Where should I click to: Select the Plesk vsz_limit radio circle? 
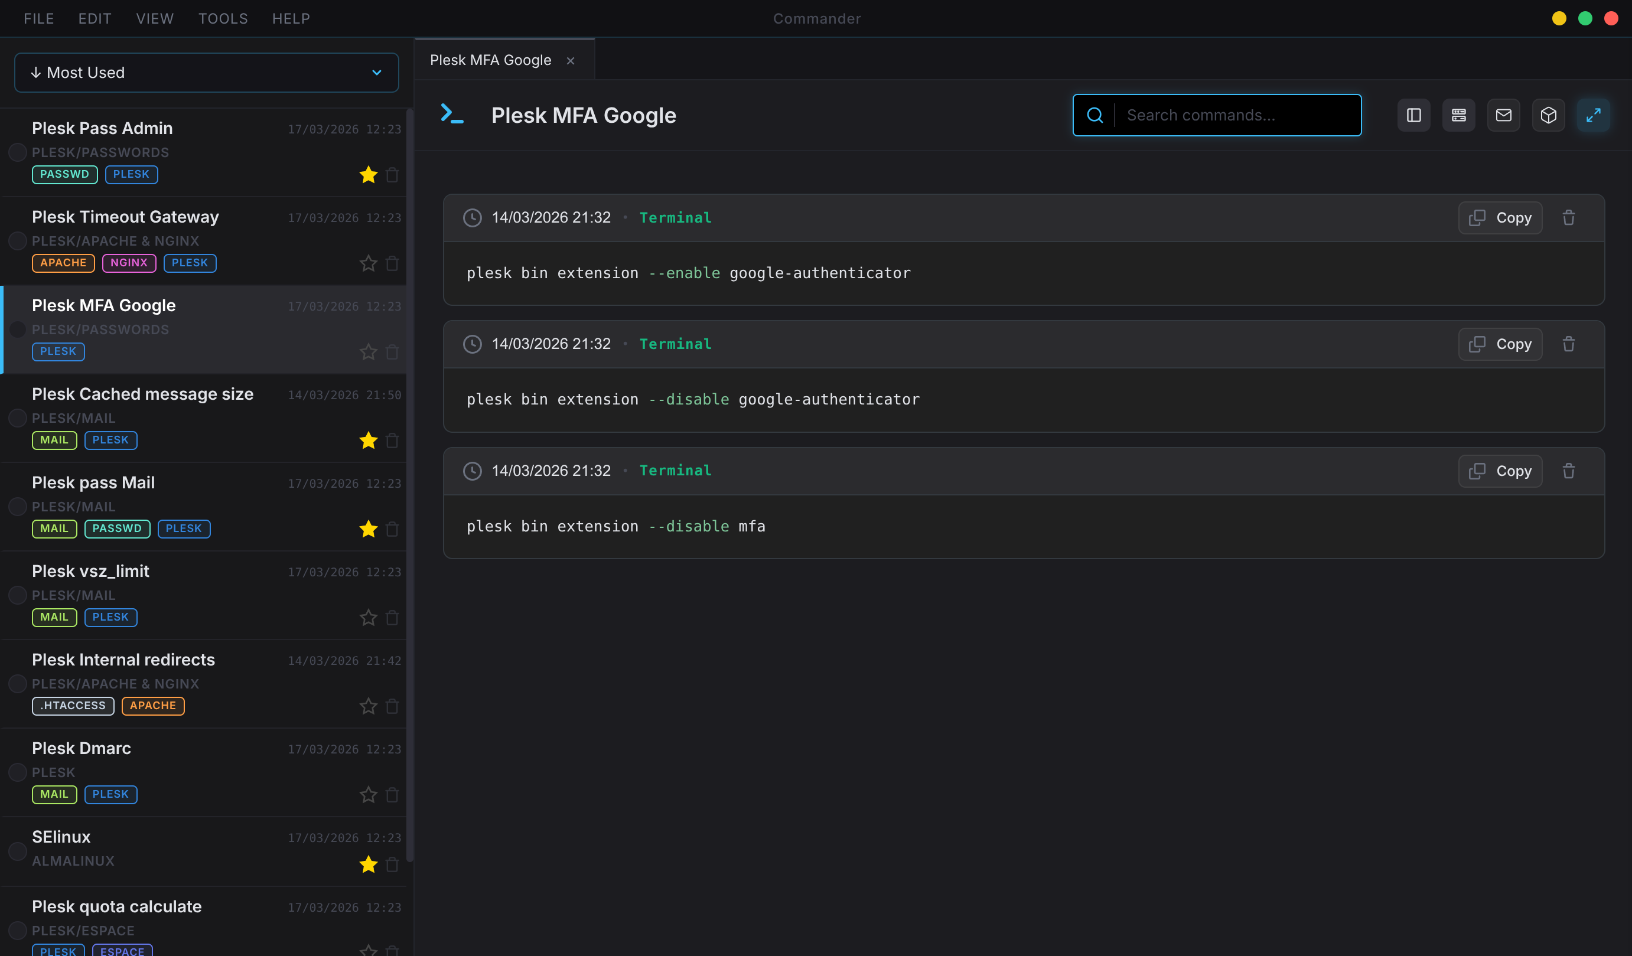click(18, 595)
